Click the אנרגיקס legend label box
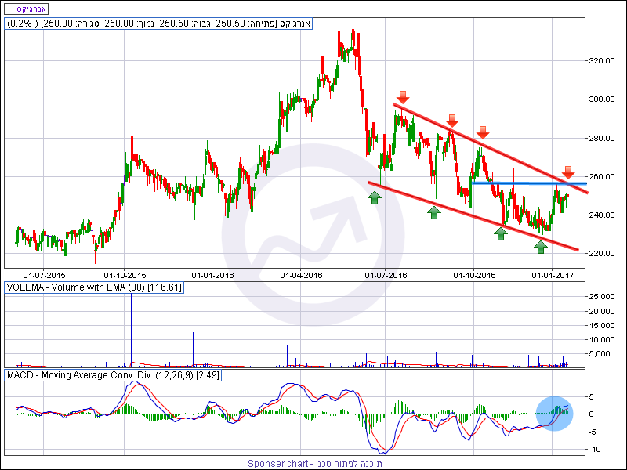This screenshot has height=470, width=627. tap(27, 9)
